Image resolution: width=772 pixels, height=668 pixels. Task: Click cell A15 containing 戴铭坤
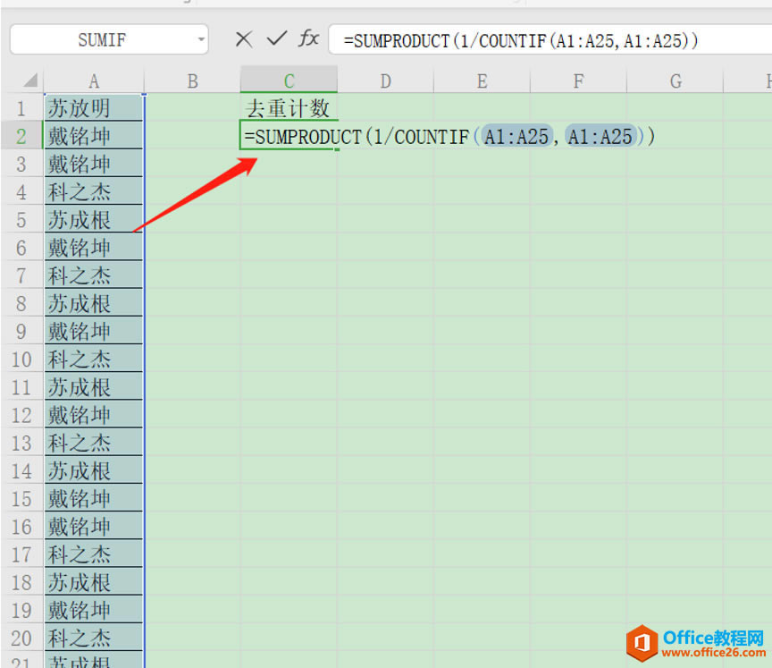coord(94,498)
